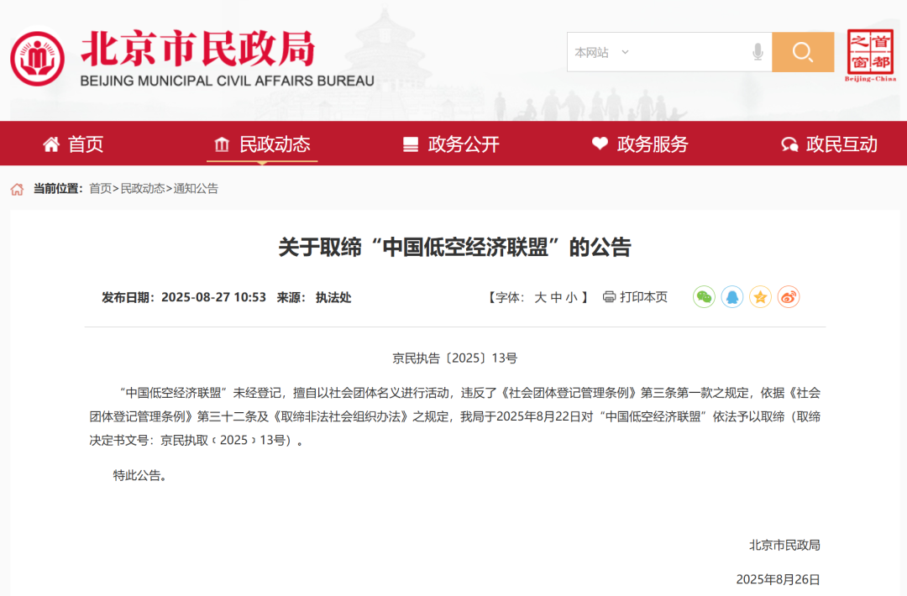
Task: Set font size to 中
Action: (556, 297)
